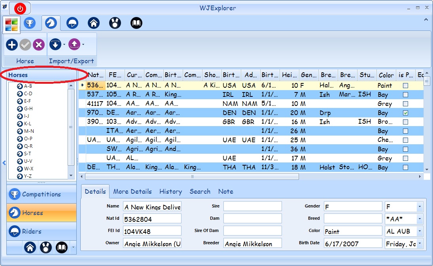The width and height of the screenshot is (433, 266).
Task: Expand the Breed combo box showing *AA*
Action: click(419, 219)
